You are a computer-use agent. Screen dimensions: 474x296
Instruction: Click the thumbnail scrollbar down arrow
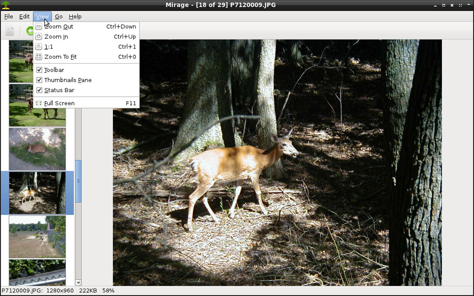click(x=79, y=283)
